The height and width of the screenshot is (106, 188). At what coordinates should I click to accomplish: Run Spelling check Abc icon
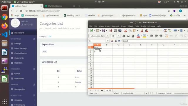point(170,30)
